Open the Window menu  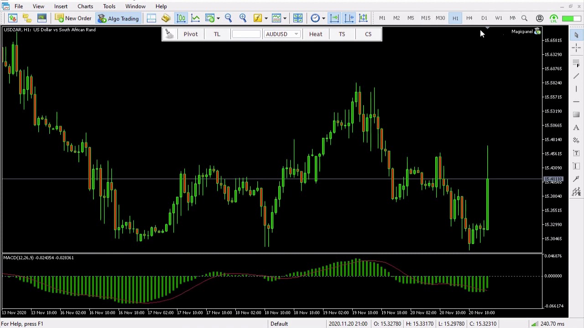point(136,6)
